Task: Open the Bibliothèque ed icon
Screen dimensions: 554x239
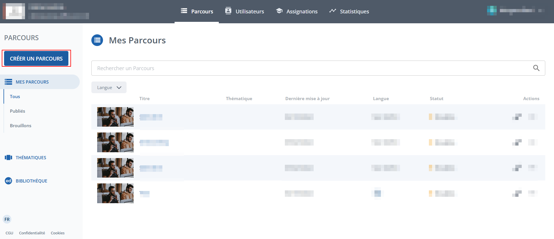Action: [8, 181]
